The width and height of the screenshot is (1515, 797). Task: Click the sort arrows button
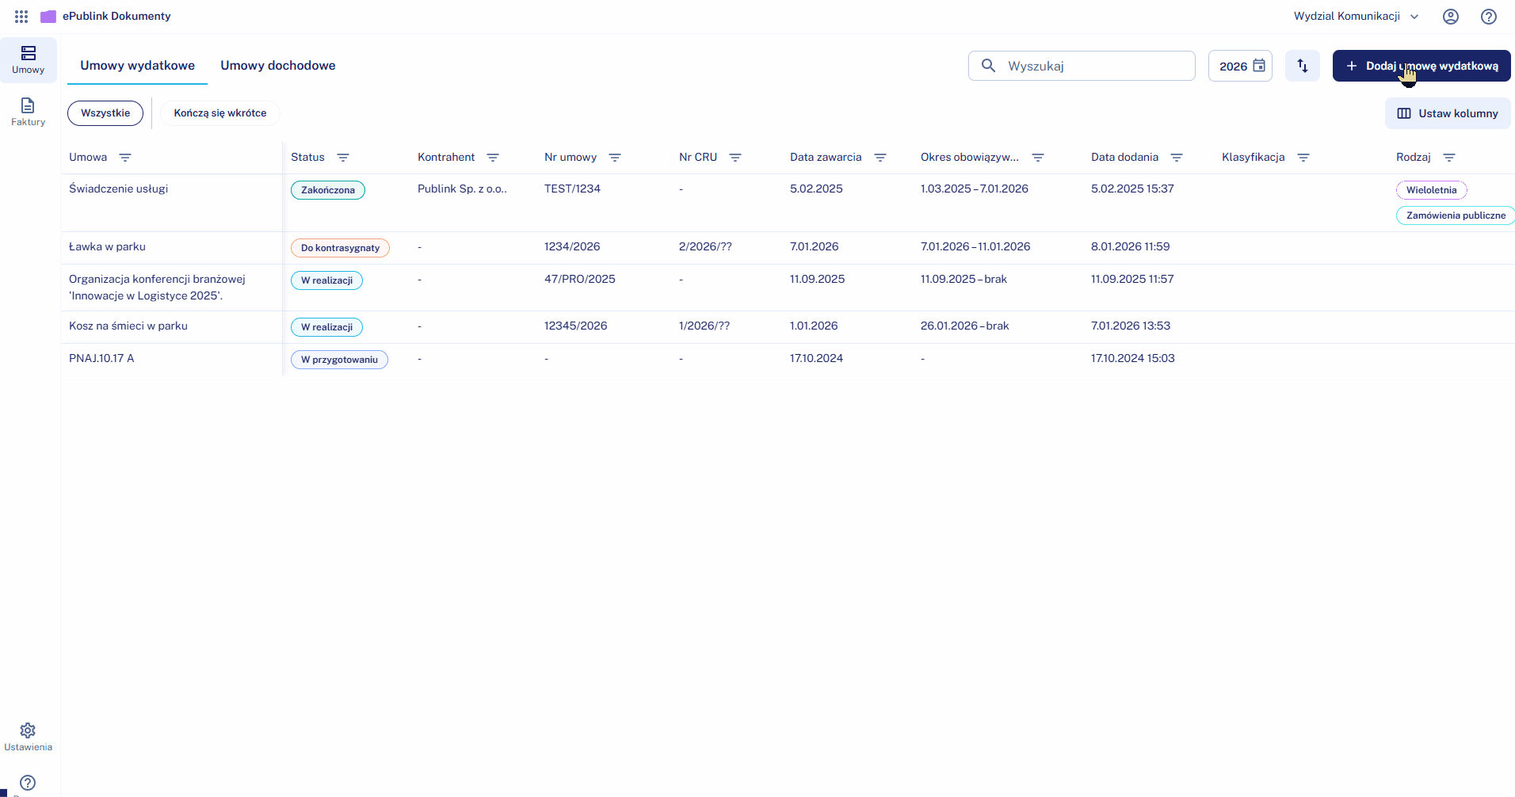click(x=1302, y=66)
